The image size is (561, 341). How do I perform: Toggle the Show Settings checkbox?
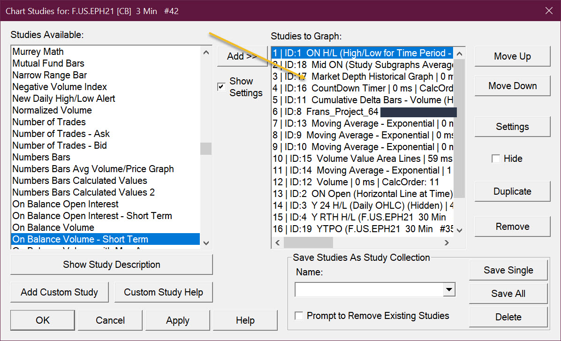click(x=221, y=87)
